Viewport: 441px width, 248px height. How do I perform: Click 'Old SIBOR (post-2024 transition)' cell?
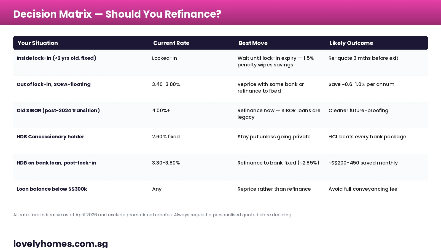58,110
